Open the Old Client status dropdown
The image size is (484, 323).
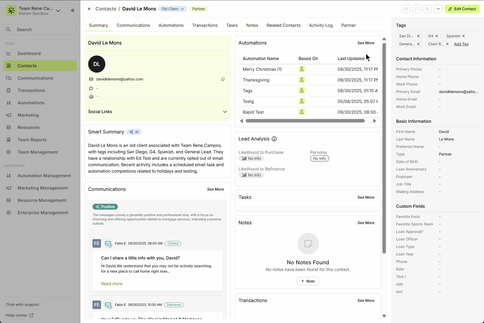point(173,9)
